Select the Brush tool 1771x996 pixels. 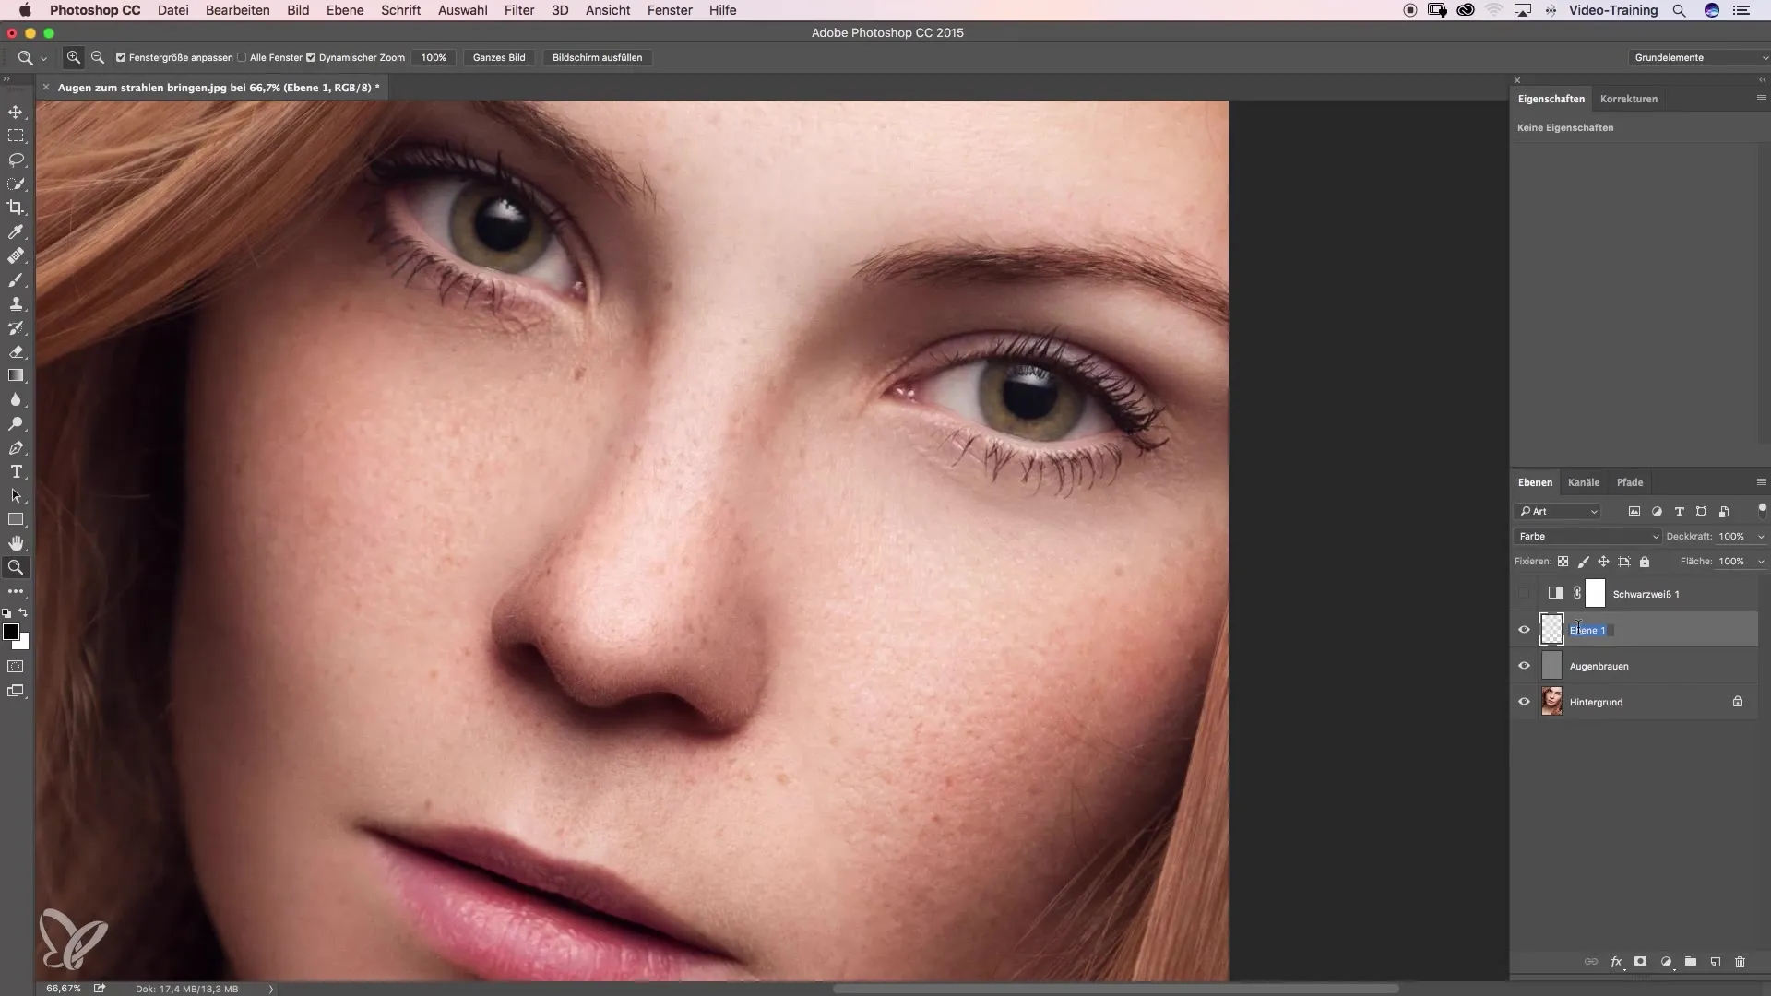pos(16,279)
